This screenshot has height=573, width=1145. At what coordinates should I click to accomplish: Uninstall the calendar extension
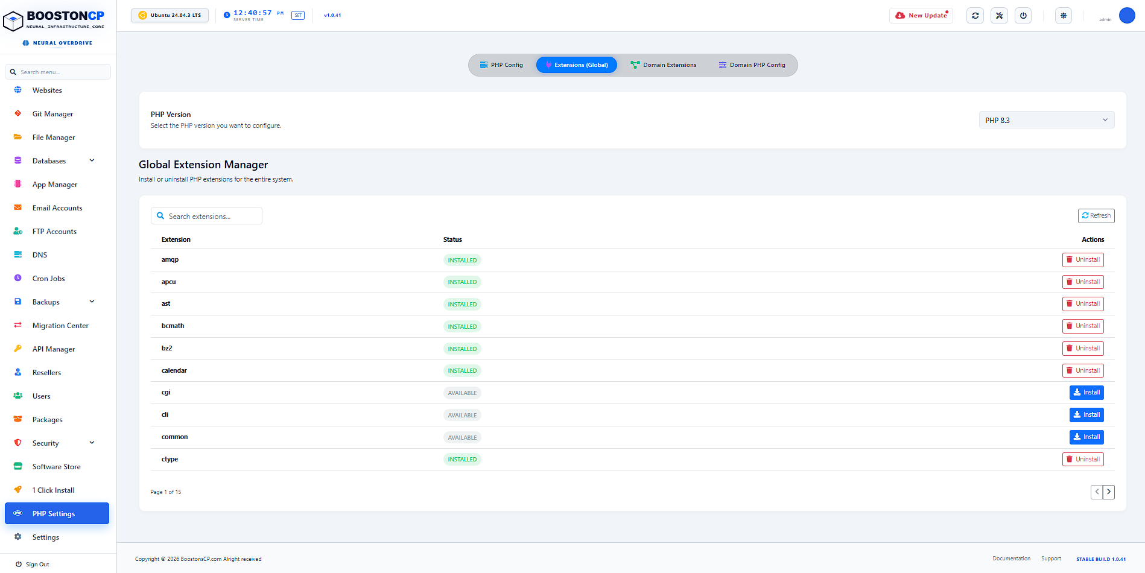tap(1083, 371)
